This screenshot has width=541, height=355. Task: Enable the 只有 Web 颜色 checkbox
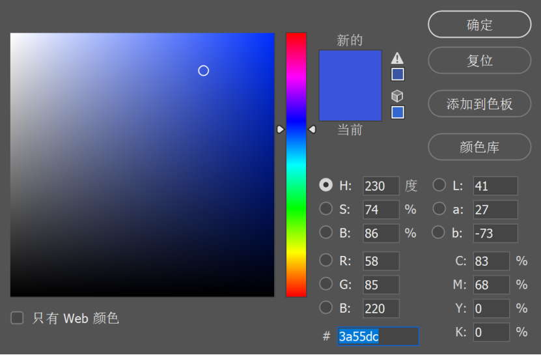17,318
